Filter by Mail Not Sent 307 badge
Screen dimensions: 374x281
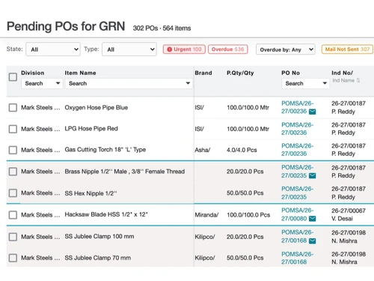pos(347,49)
